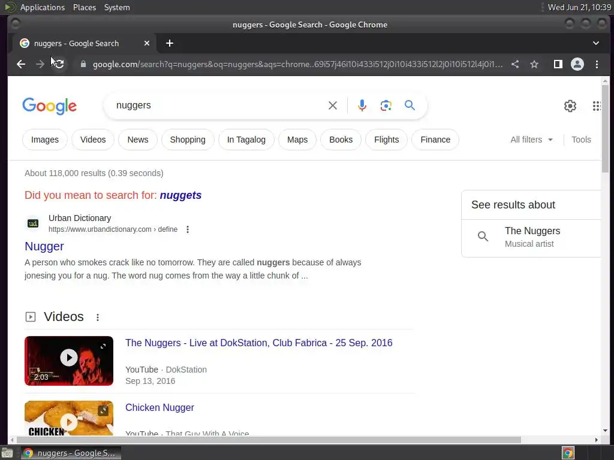The width and height of the screenshot is (614, 460).
Task: Switch to the News filter
Action: tap(138, 140)
